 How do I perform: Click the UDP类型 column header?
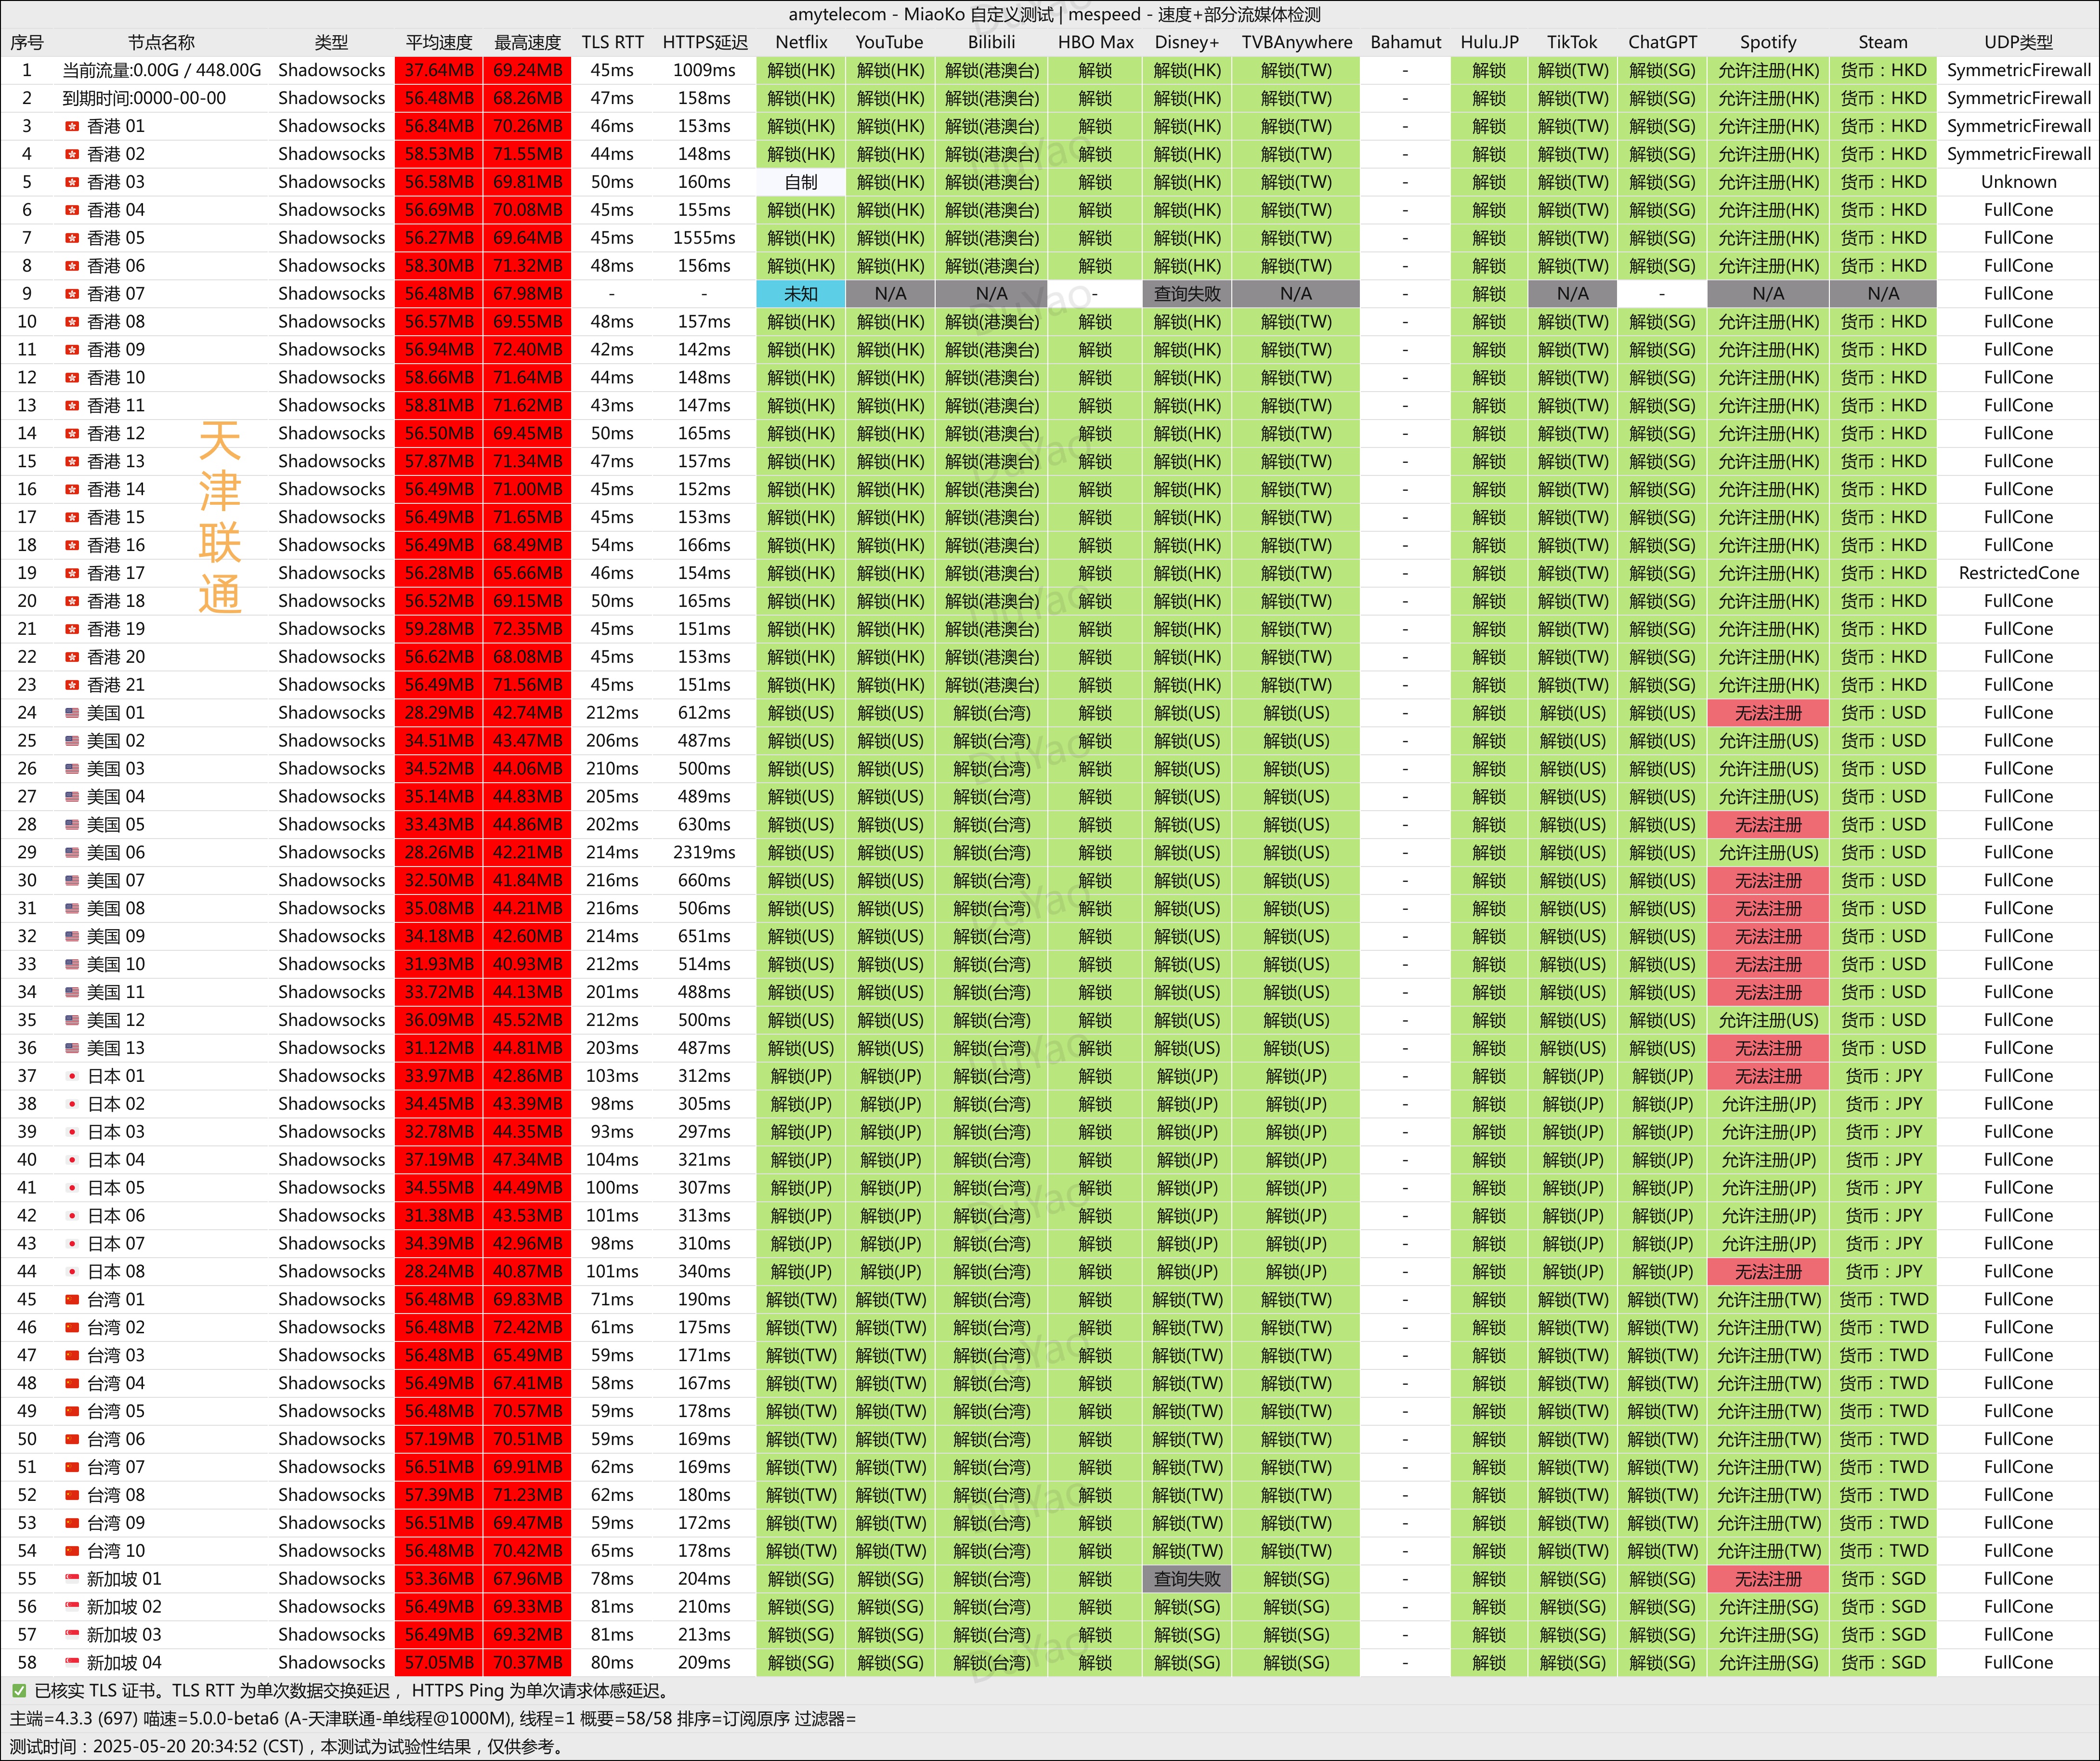click(x=2018, y=42)
